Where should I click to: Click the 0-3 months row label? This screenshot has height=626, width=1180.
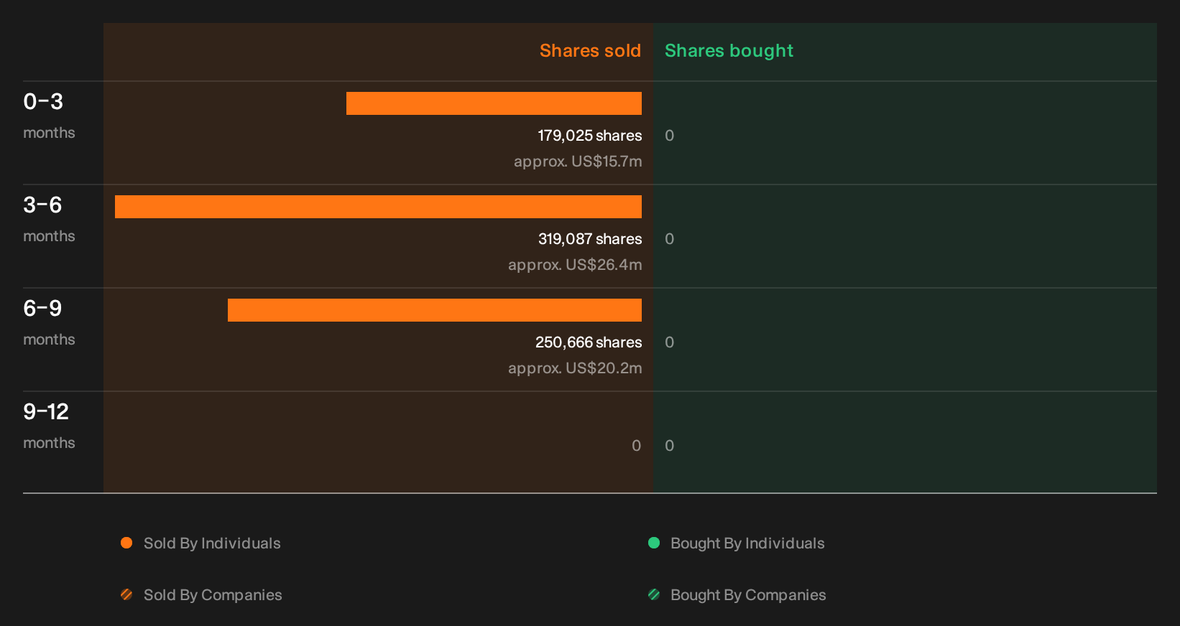(x=49, y=116)
